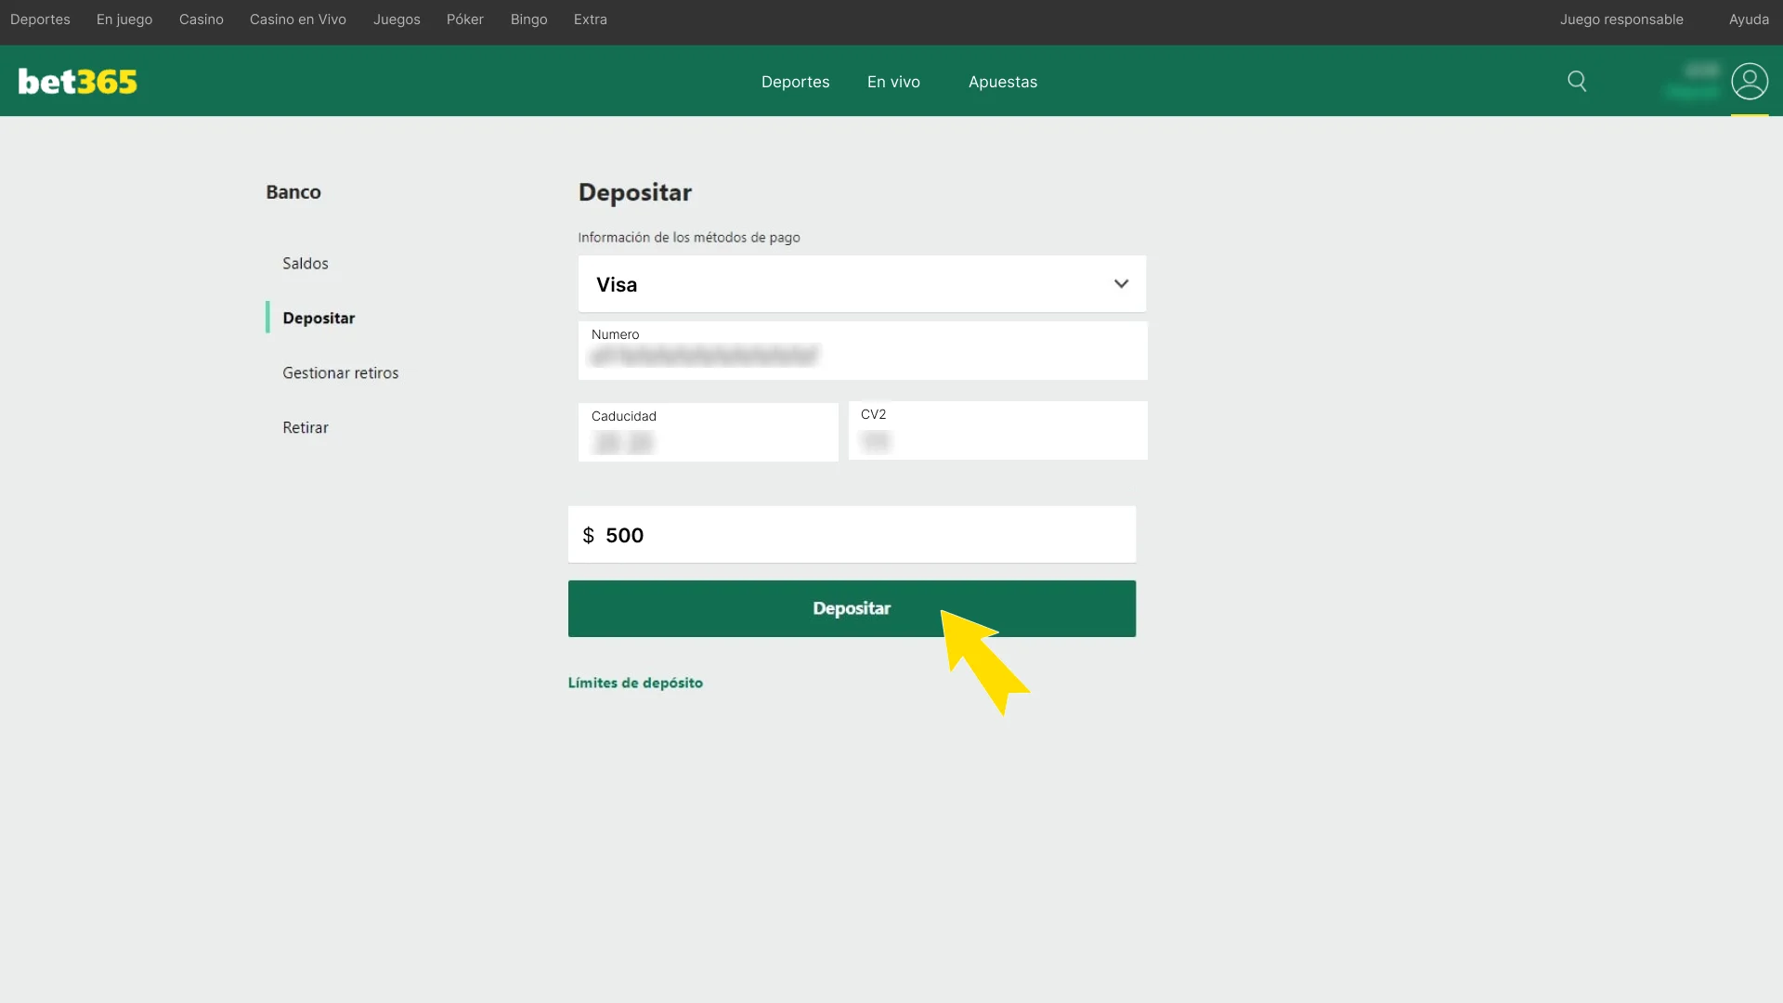The image size is (1783, 1003).
Task: Select Deportes in the green header
Action: 795,82
